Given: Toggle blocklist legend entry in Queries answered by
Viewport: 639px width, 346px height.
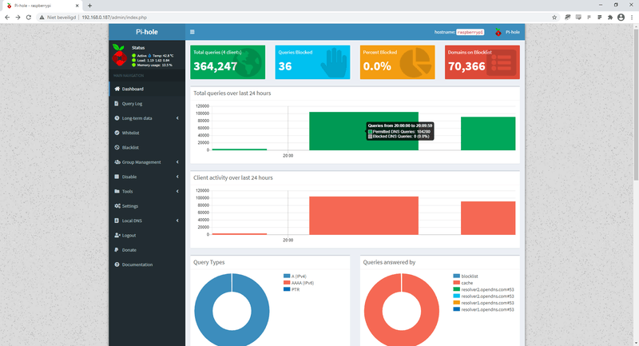Looking at the screenshot, I should 466,276.
